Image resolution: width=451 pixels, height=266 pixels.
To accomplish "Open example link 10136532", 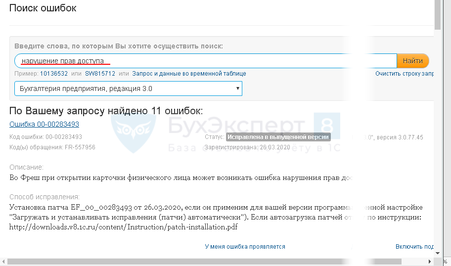I will (53, 74).
